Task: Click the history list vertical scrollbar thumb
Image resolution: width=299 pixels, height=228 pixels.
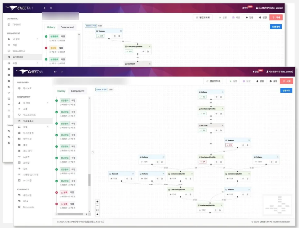Action: point(89,180)
